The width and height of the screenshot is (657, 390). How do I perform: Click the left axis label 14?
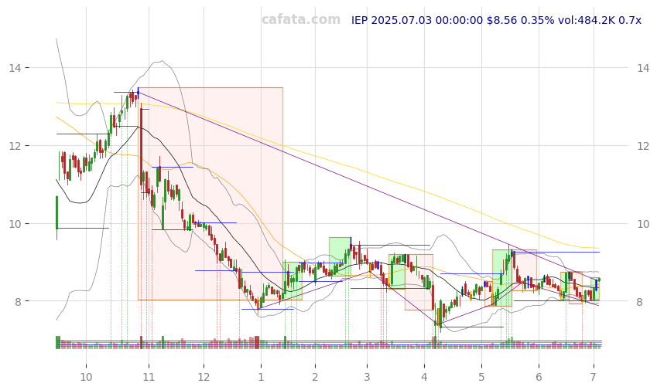(14, 68)
